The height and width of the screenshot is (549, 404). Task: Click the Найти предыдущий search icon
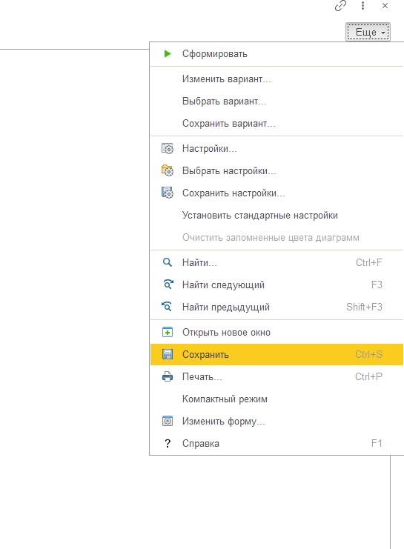coord(167,307)
